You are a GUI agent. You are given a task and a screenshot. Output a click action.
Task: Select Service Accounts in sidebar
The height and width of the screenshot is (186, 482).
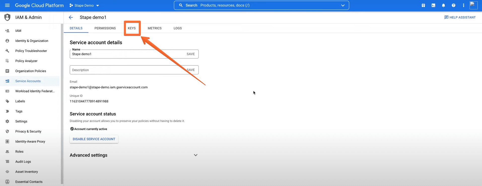(28, 81)
